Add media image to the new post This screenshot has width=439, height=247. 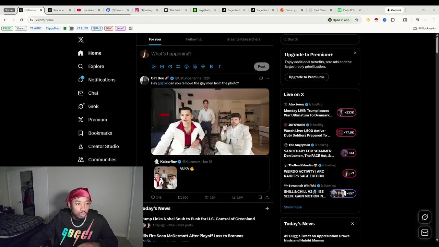point(154,67)
